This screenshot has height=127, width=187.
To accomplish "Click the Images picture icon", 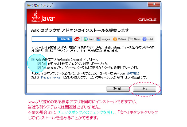I will pyautogui.click(x=99, y=39).
